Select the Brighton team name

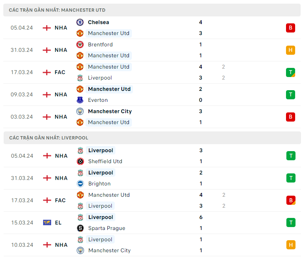point(99,184)
